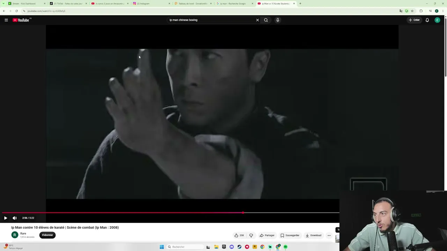Switch to the TikTok tab
Image resolution: width=447 pixels, height=251 pixels.
(68, 3)
